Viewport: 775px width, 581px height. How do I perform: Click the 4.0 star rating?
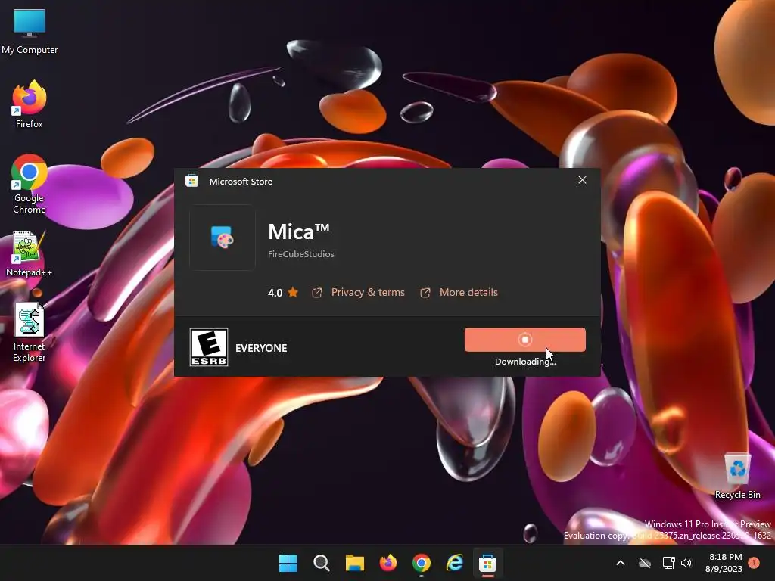[x=283, y=293]
